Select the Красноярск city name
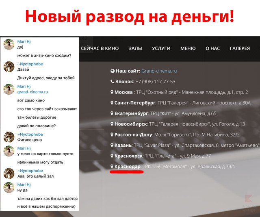260x217 pixels. coord(128,156)
